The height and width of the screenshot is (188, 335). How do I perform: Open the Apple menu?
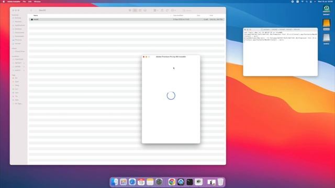click(4, 2)
